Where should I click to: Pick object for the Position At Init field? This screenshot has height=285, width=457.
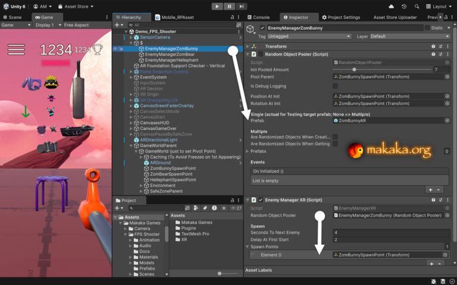(x=447, y=96)
